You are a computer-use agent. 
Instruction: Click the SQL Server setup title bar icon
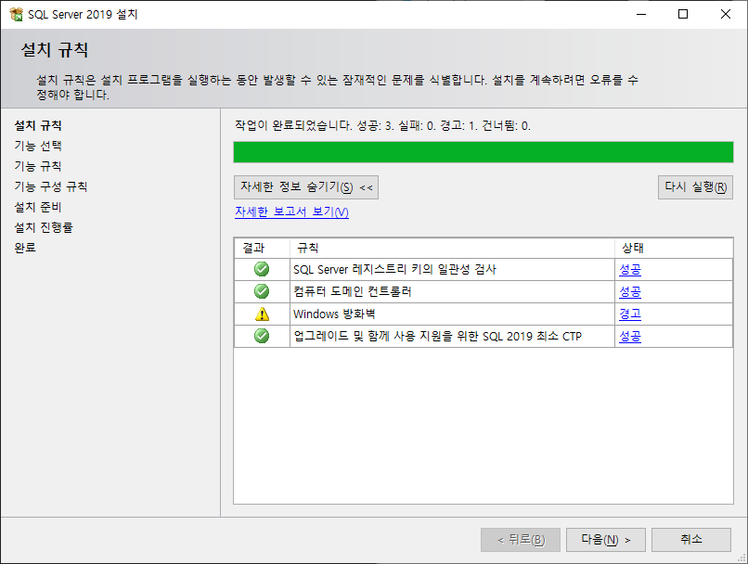pos(16,14)
